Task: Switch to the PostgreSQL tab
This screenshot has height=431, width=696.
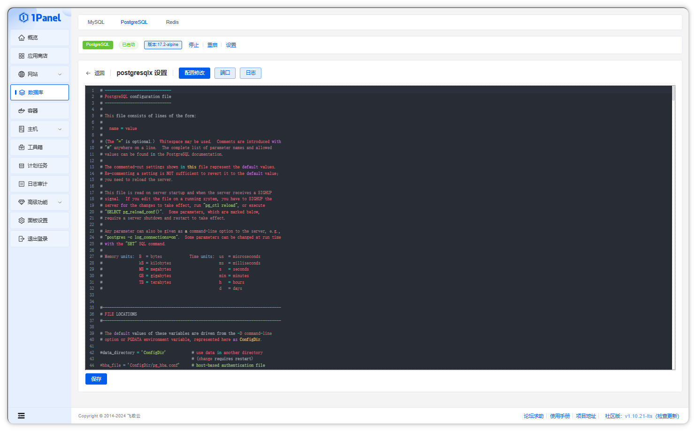Action: pyautogui.click(x=134, y=22)
